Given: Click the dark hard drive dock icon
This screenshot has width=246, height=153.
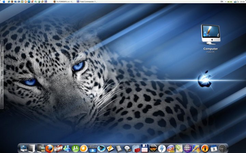Looking at the screenshot, I should coord(119,148).
